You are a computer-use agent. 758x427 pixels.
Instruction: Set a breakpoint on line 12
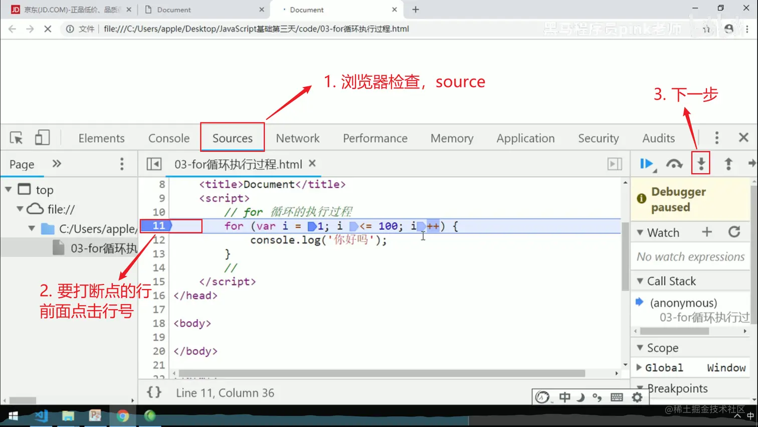[x=158, y=240]
